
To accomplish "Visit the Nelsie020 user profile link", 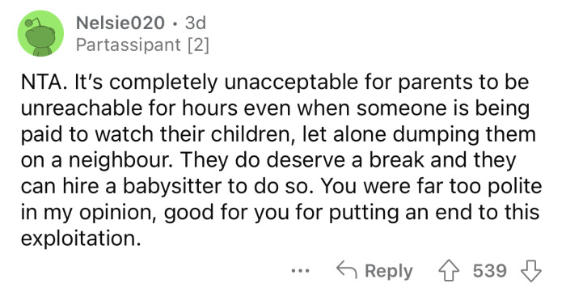I will tap(120, 23).
